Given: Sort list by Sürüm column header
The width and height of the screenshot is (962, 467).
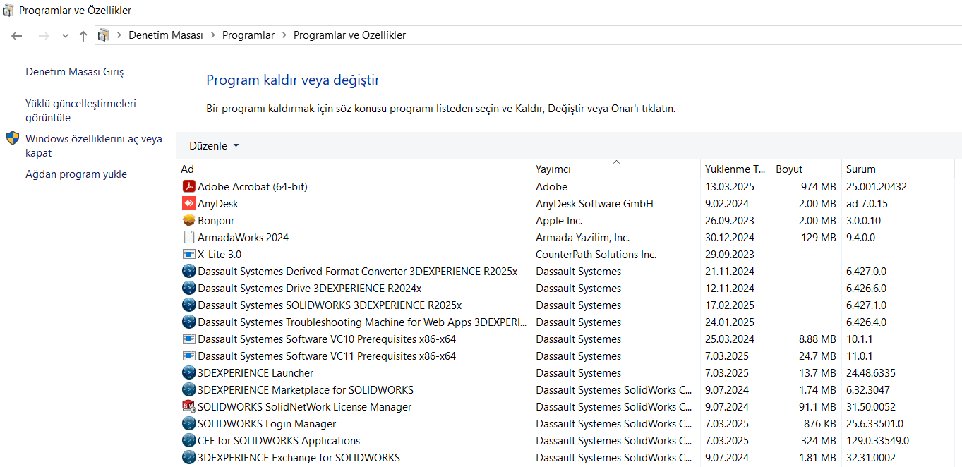Looking at the screenshot, I should tap(897, 169).
